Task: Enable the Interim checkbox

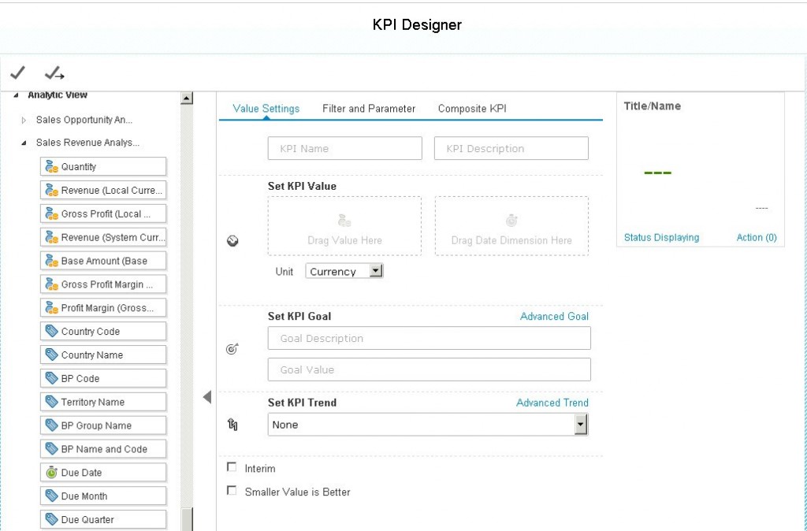Action: pyautogui.click(x=232, y=466)
